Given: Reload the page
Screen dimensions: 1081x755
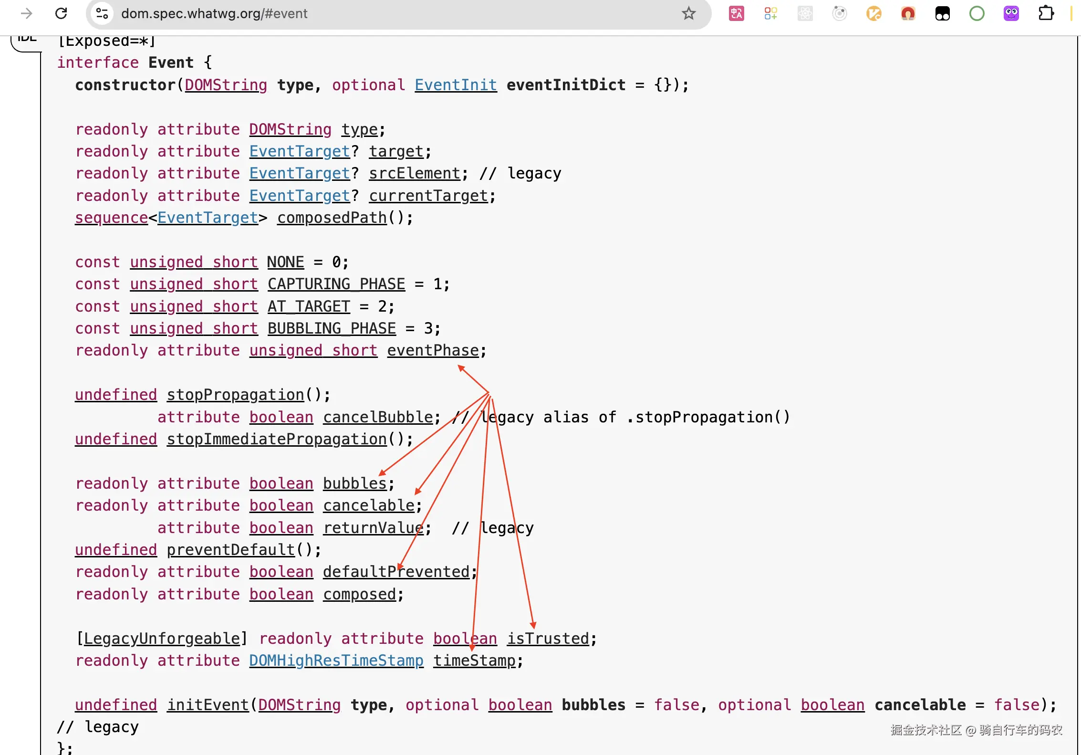Looking at the screenshot, I should click(61, 13).
